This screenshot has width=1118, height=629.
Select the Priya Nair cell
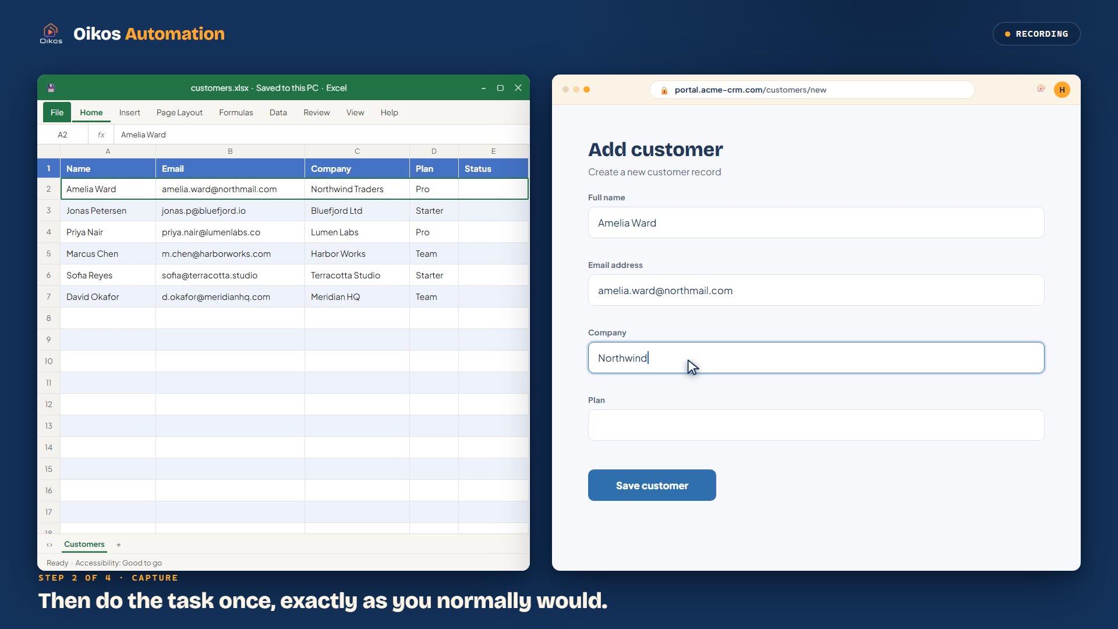108,232
